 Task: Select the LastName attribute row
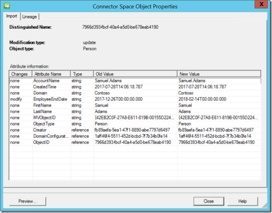tap(135, 112)
